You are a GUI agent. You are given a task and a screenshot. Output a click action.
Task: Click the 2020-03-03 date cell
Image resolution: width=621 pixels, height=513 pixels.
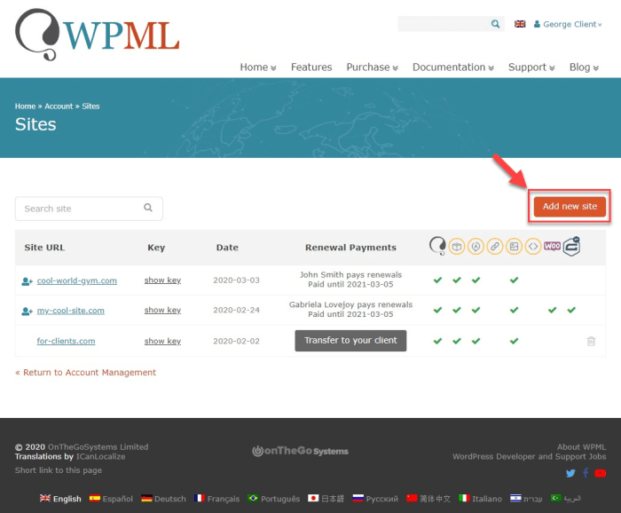pyautogui.click(x=236, y=280)
